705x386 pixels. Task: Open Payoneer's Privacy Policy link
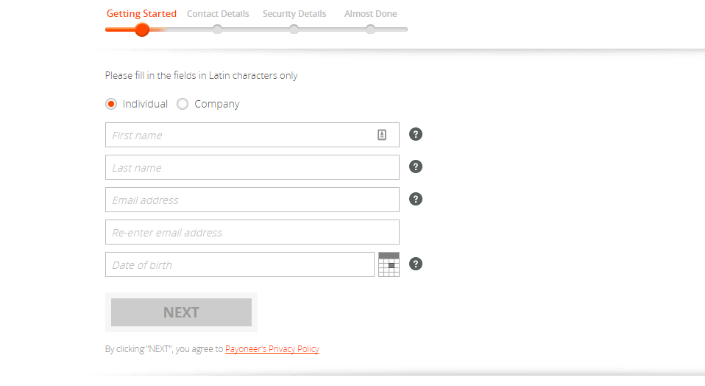click(x=272, y=349)
